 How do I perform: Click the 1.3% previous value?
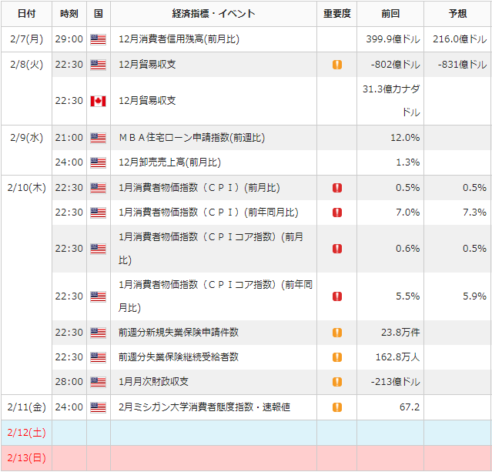coord(407,162)
